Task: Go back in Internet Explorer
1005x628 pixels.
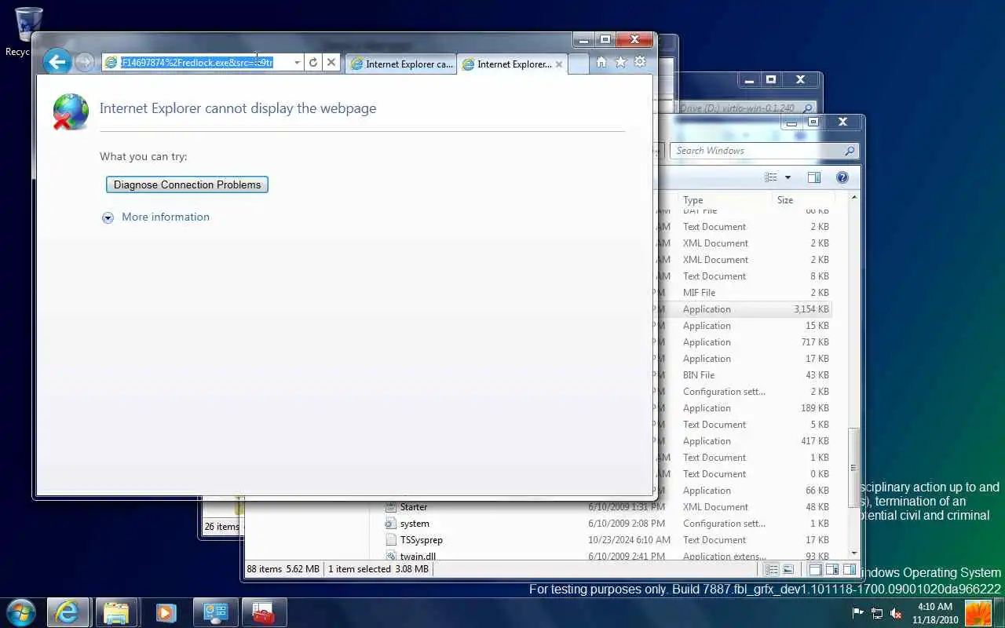Action: (x=57, y=62)
